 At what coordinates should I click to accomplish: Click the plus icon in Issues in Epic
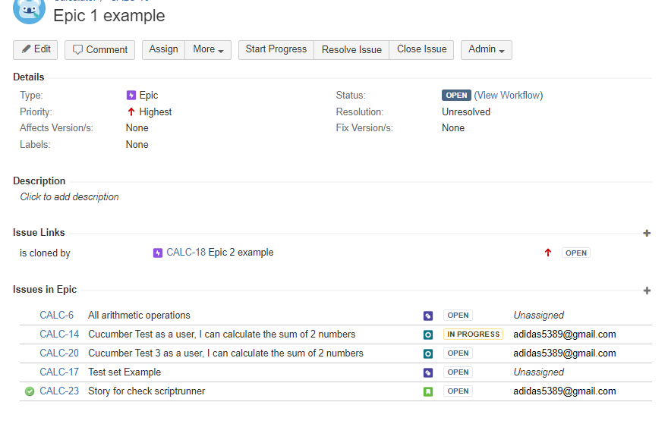(647, 291)
